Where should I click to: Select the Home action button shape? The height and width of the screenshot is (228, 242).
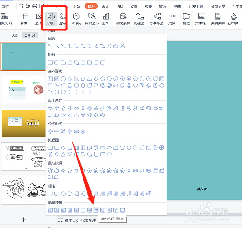[x=76, y=210]
